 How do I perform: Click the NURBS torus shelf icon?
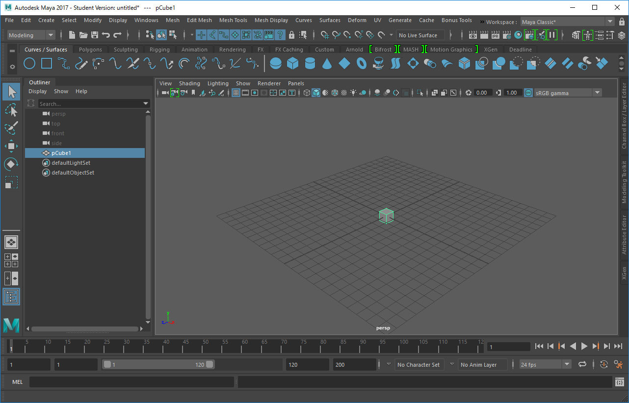361,63
